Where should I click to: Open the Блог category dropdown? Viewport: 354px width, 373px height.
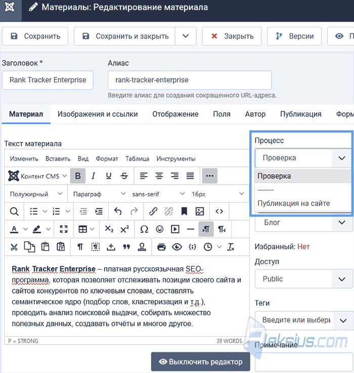click(x=303, y=222)
